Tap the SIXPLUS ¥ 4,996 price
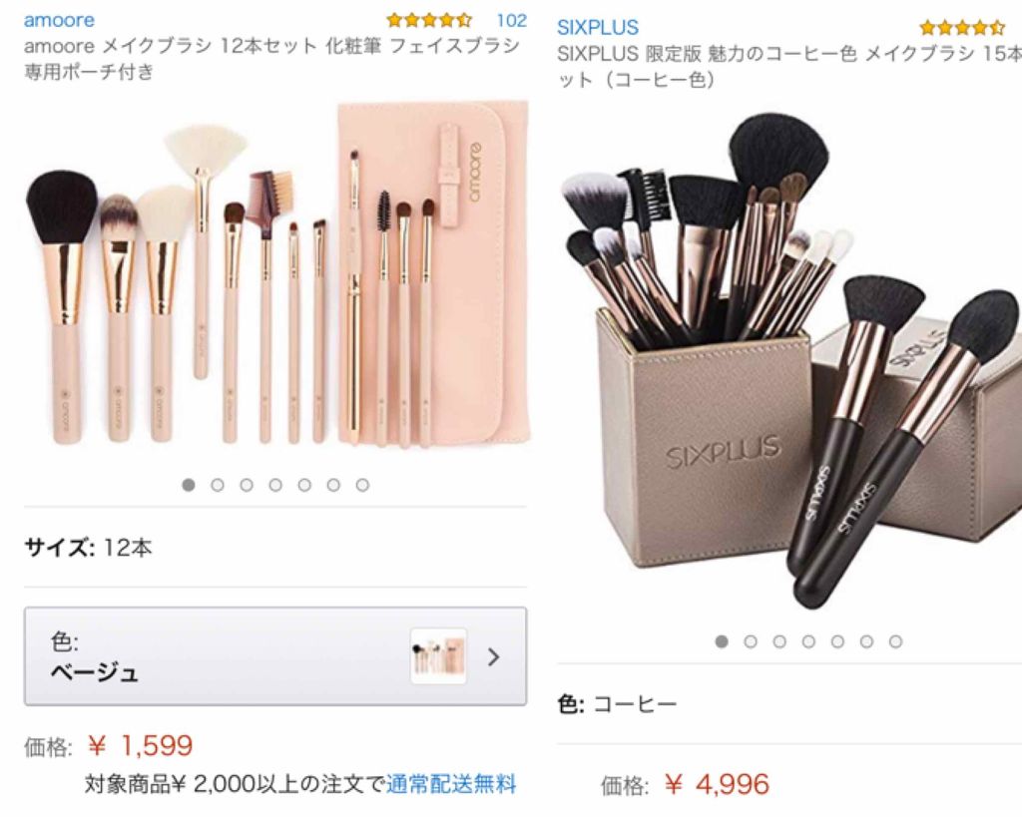Image resolution: width=1022 pixels, height=817 pixels. [717, 784]
